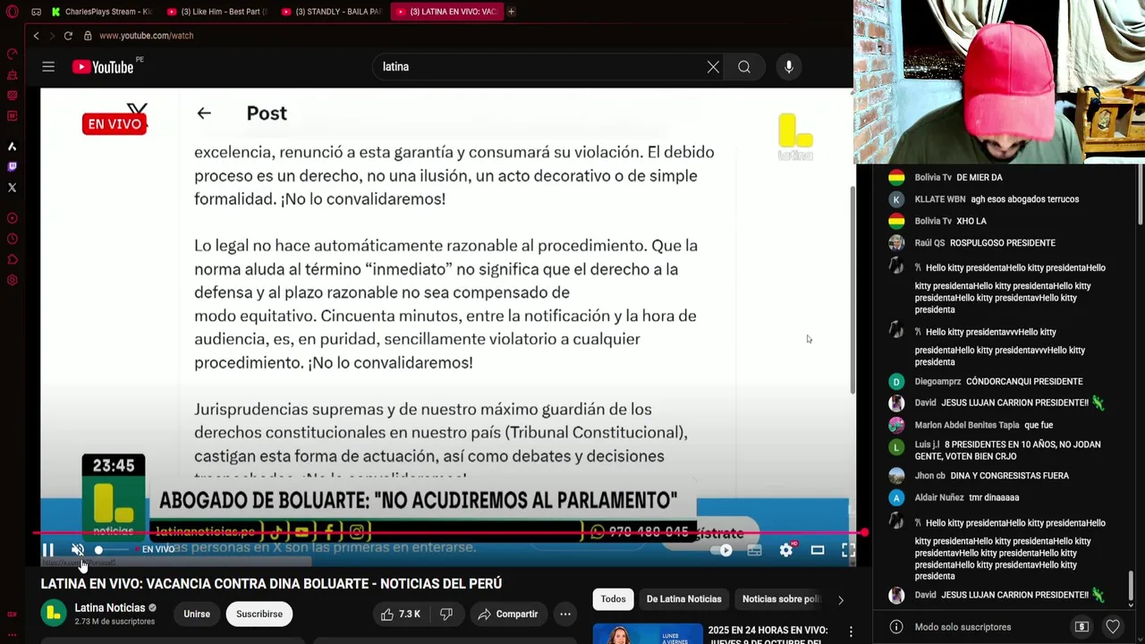Click Bolivia Tv chat username at top
Viewport: 1145px width, 644px height.
coord(933,177)
